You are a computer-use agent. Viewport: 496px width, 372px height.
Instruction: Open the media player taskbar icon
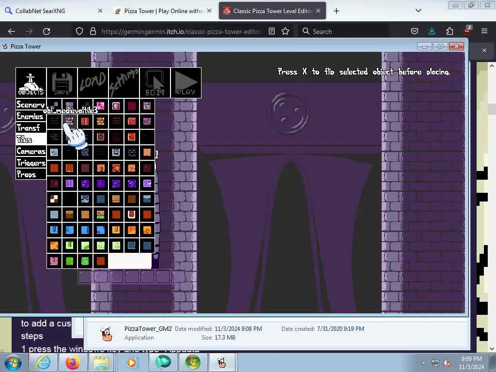[x=132, y=362]
